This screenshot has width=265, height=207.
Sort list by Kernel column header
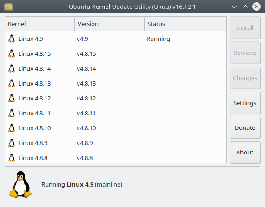coord(40,24)
